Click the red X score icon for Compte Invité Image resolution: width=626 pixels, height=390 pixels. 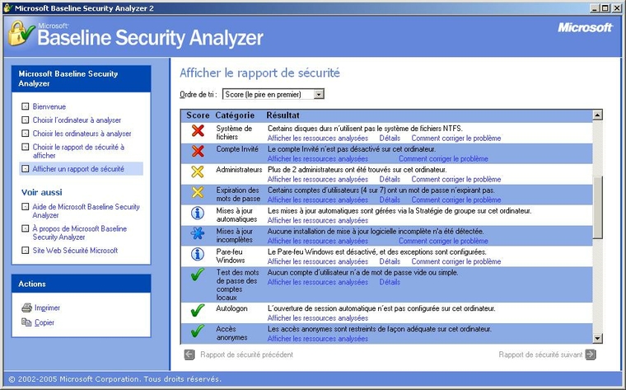(198, 151)
